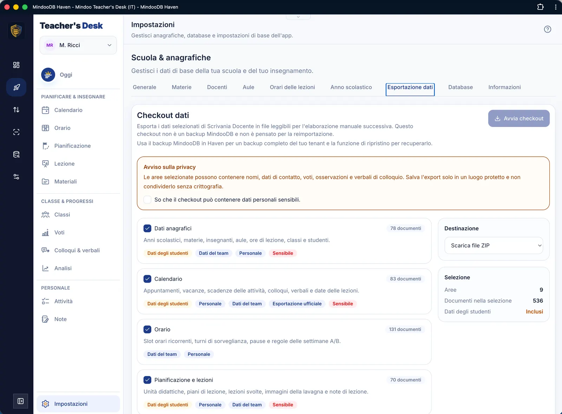Uncheck the Orario export area checkbox
The width and height of the screenshot is (562, 414).
click(x=148, y=329)
